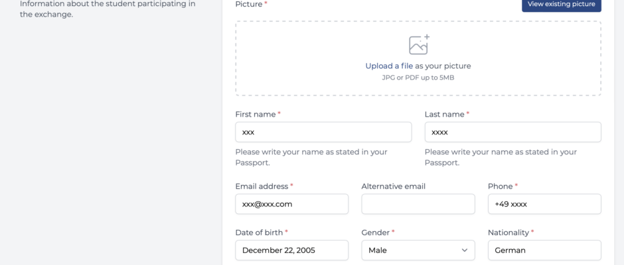The width and height of the screenshot is (624, 265).
Task: Expand the Gender dropdown chevron arrow
Action: 465,250
